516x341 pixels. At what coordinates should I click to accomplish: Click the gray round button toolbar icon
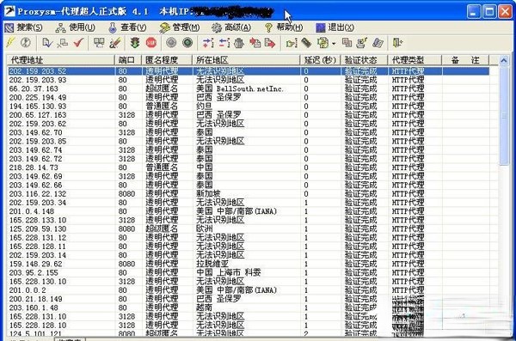coord(171,43)
